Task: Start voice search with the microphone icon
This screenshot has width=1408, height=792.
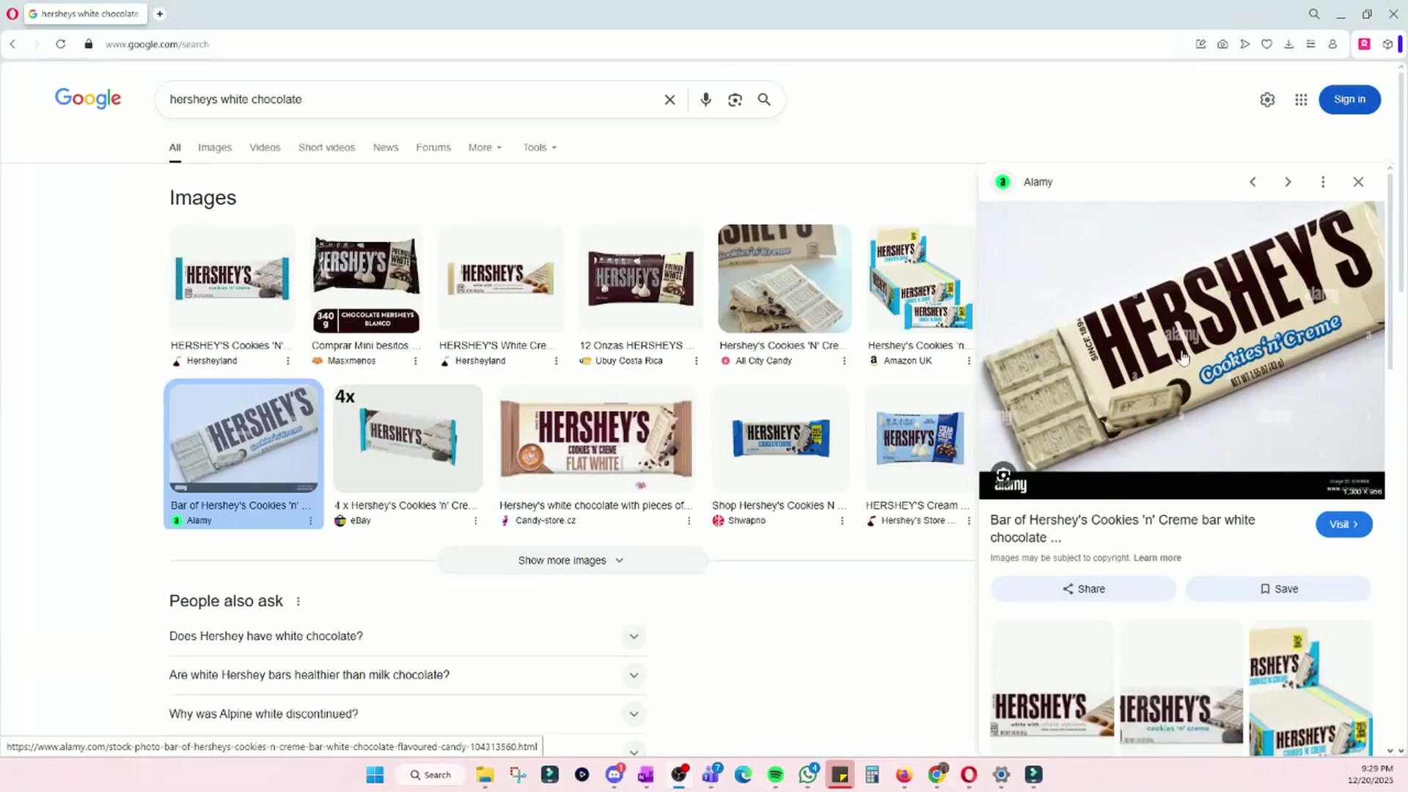Action: tap(705, 100)
